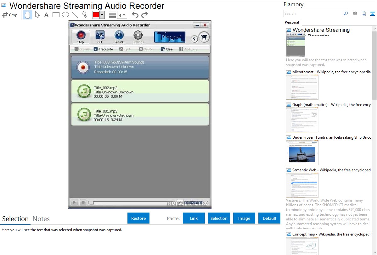Undo the last annotation
The height and width of the screenshot is (255, 377).
[x=135, y=15]
